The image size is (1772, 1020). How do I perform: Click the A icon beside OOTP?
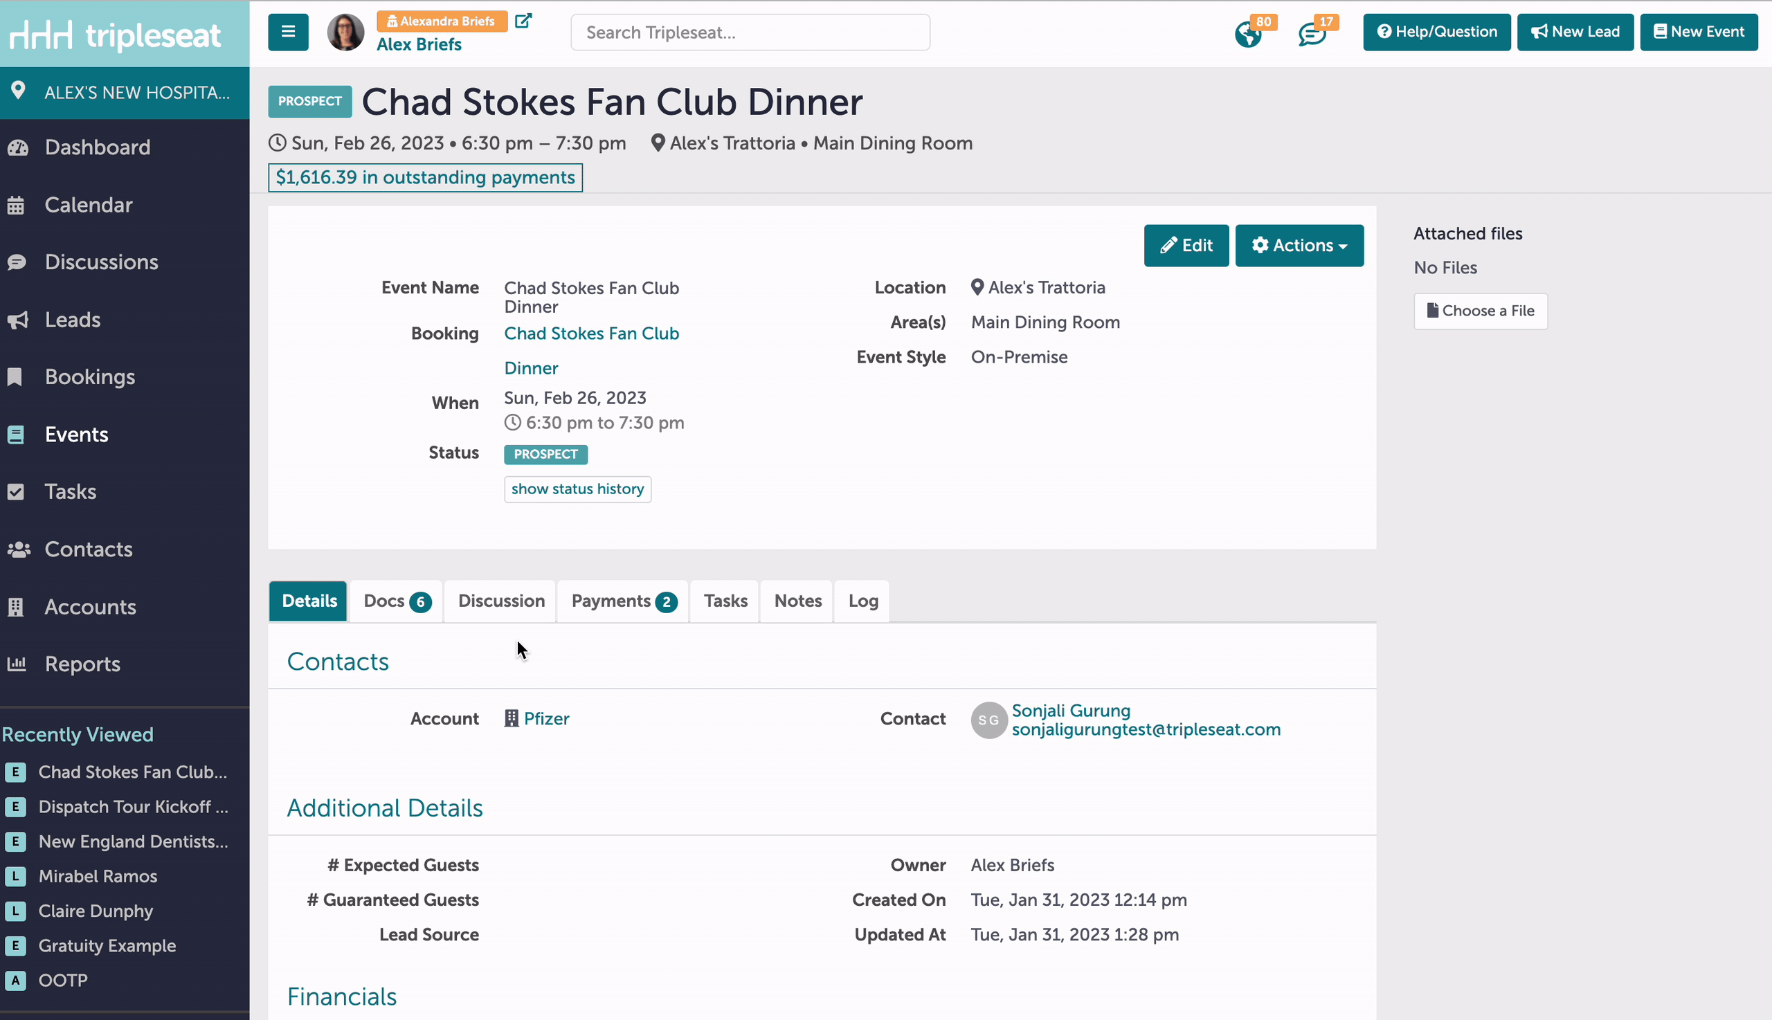tap(15, 981)
